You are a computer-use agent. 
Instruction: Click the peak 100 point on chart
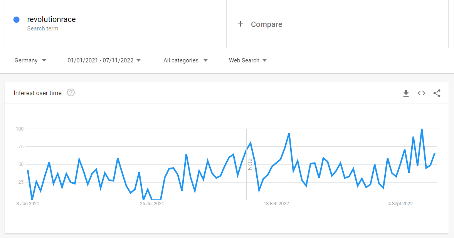[x=422, y=129]
